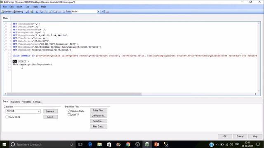The height and width of the screenshot is (148, 264).
Task: Click the Select... button
Action: [x=50, y=117]
